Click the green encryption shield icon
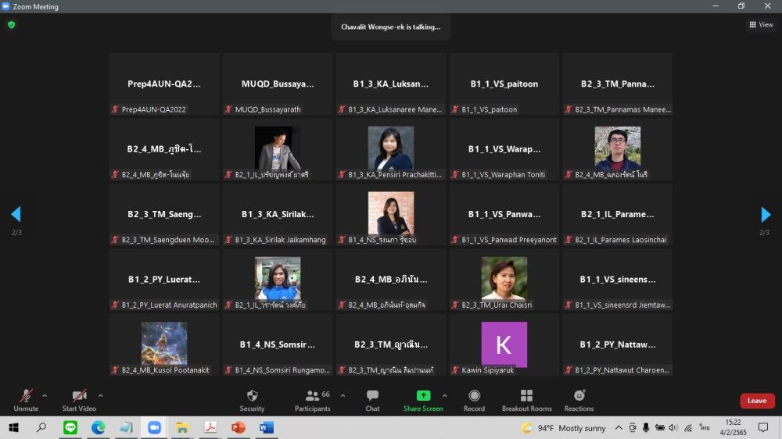The height and width of the screenshot is (439, 782). [11, 25]
